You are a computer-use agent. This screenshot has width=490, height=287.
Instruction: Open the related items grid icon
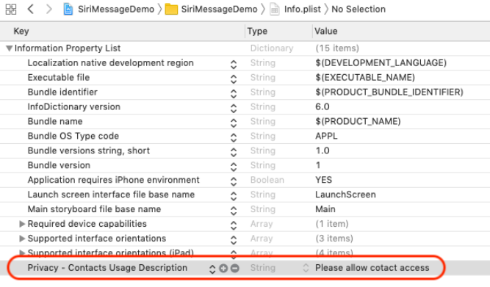[x=11, y=9]
